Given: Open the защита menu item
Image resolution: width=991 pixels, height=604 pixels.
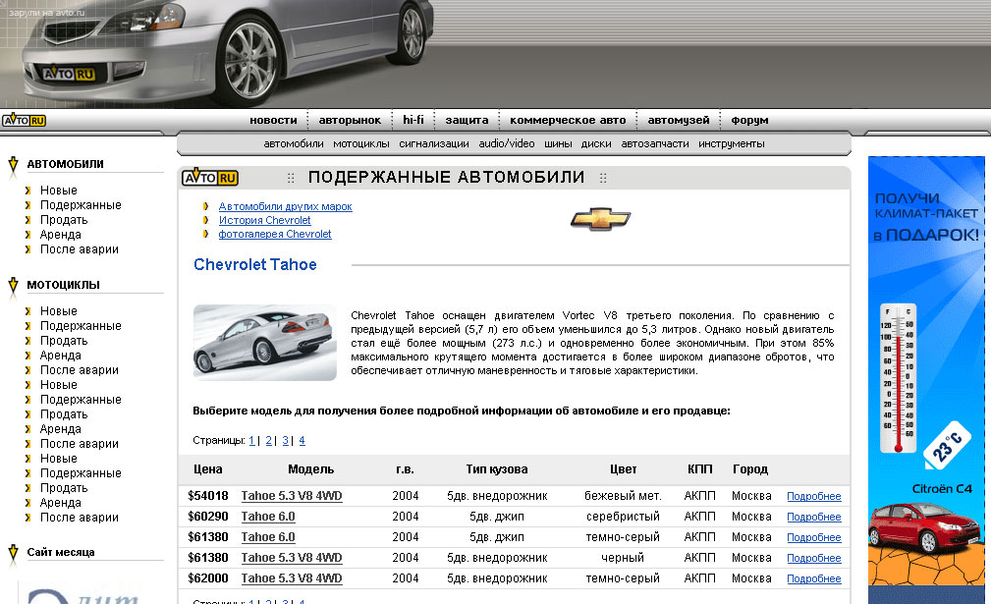Looking at the screenshot, I should coord(468,120).
